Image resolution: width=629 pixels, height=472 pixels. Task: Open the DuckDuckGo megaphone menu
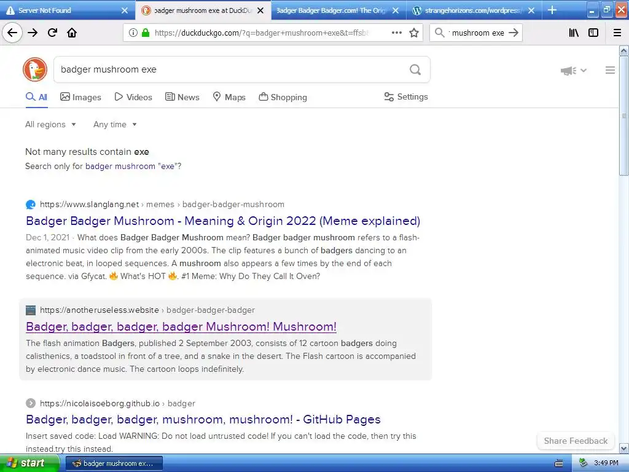573,71
